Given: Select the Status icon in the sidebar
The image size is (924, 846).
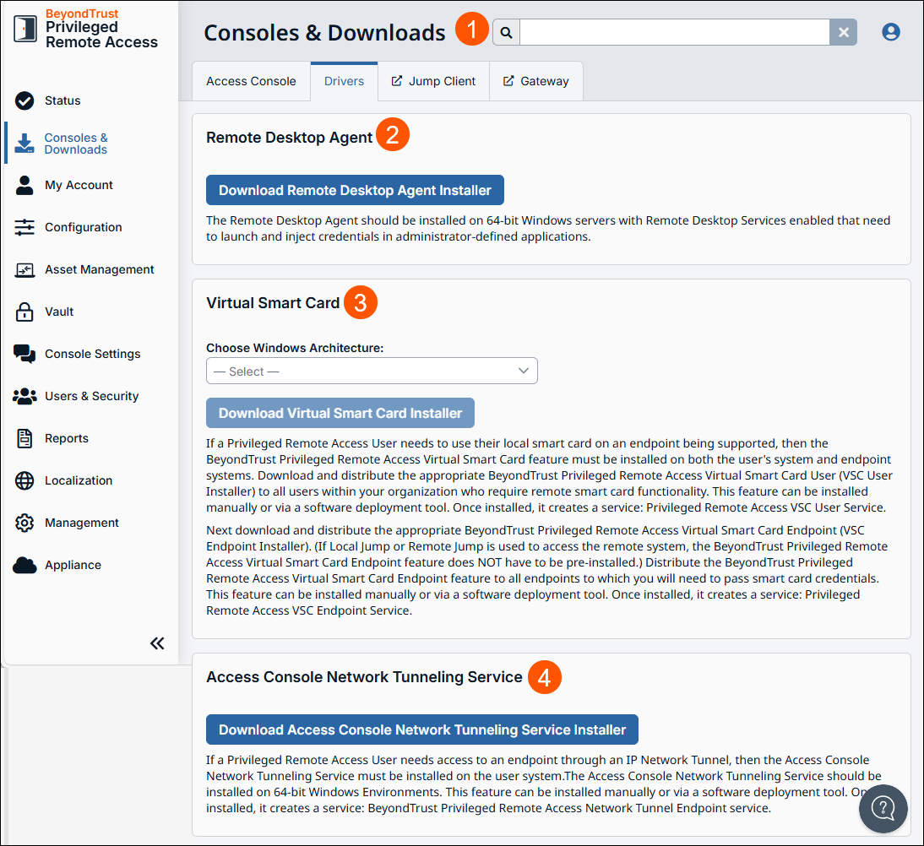Looking at the screenshot, I should click(x=23, y=100).
